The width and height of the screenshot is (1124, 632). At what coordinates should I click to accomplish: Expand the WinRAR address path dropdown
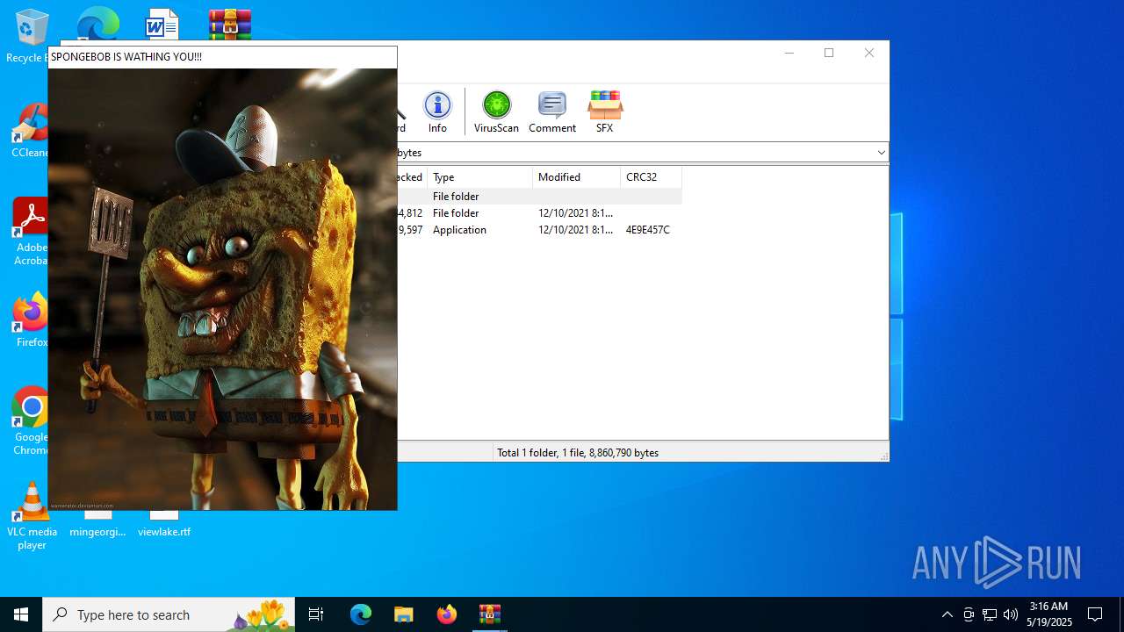tap(881, 153)
